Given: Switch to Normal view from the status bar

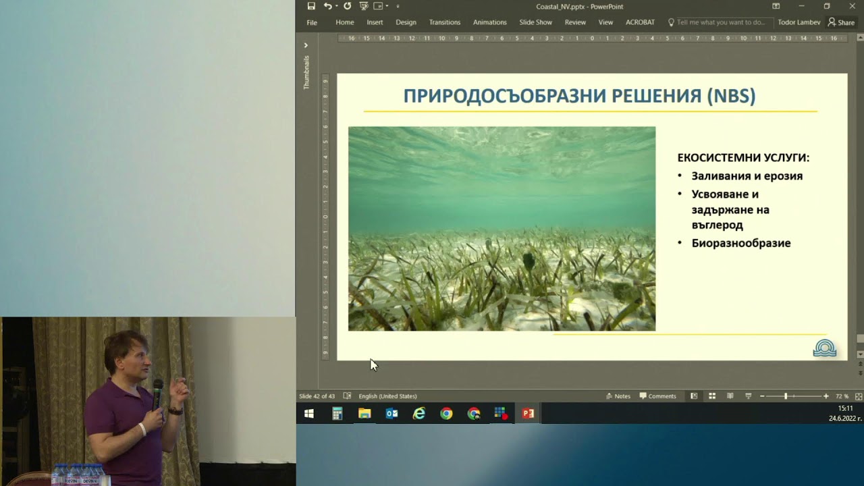Looking at the screenshot, I should click(x=694, y=396).
